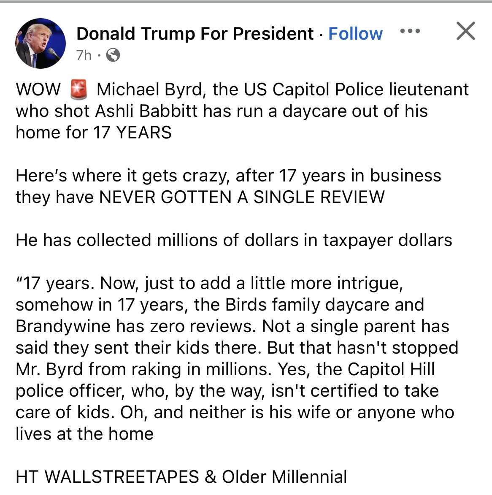Click "lives at the home" closing line

(84, 434)
